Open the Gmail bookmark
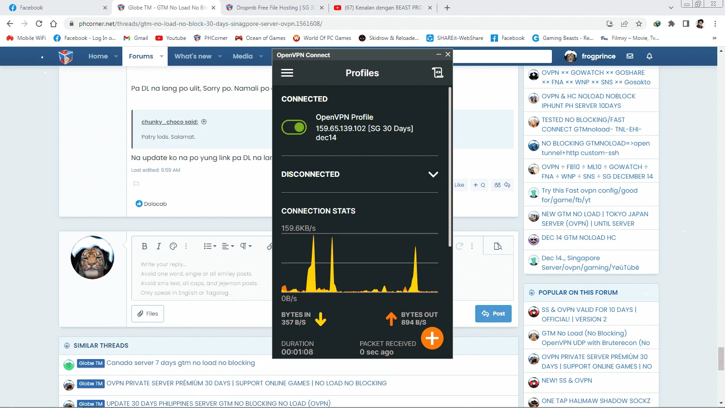The image size is (725, 408). [135, 38]
